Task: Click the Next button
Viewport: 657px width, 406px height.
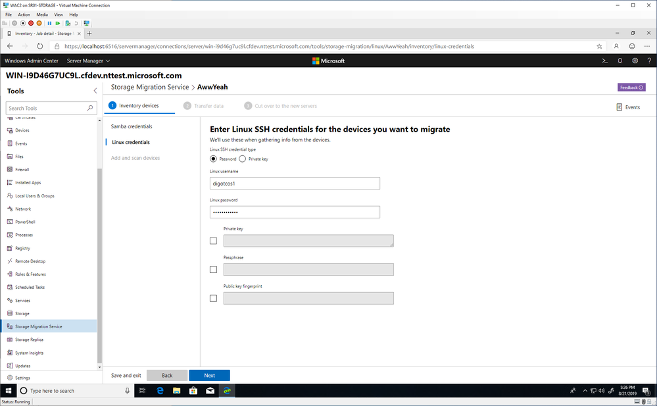Action: (x=210, y=375)
